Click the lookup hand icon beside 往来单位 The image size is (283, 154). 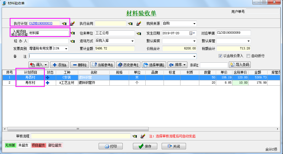(139, 33)
